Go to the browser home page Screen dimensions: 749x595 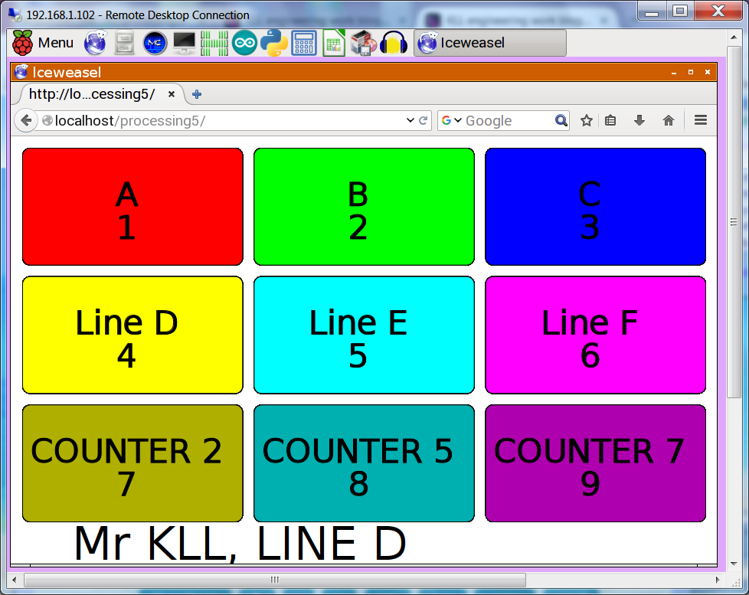669,120
